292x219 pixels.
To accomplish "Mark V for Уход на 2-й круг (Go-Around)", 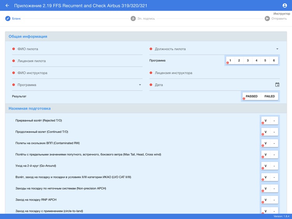I will pyautogui.click(x=266, y=166).
